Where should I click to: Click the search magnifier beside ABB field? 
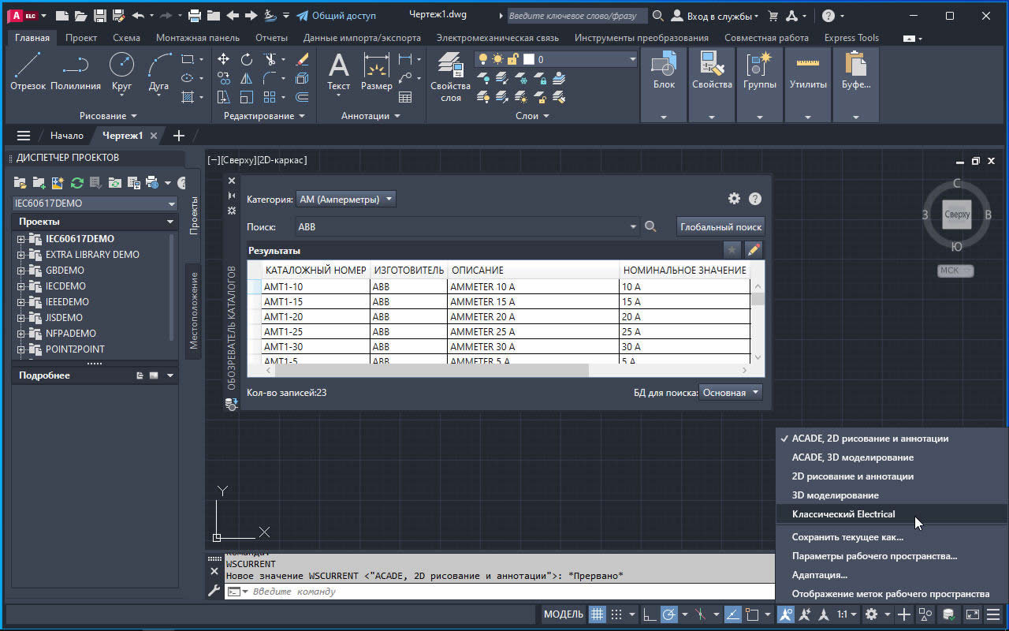(650, 227)
